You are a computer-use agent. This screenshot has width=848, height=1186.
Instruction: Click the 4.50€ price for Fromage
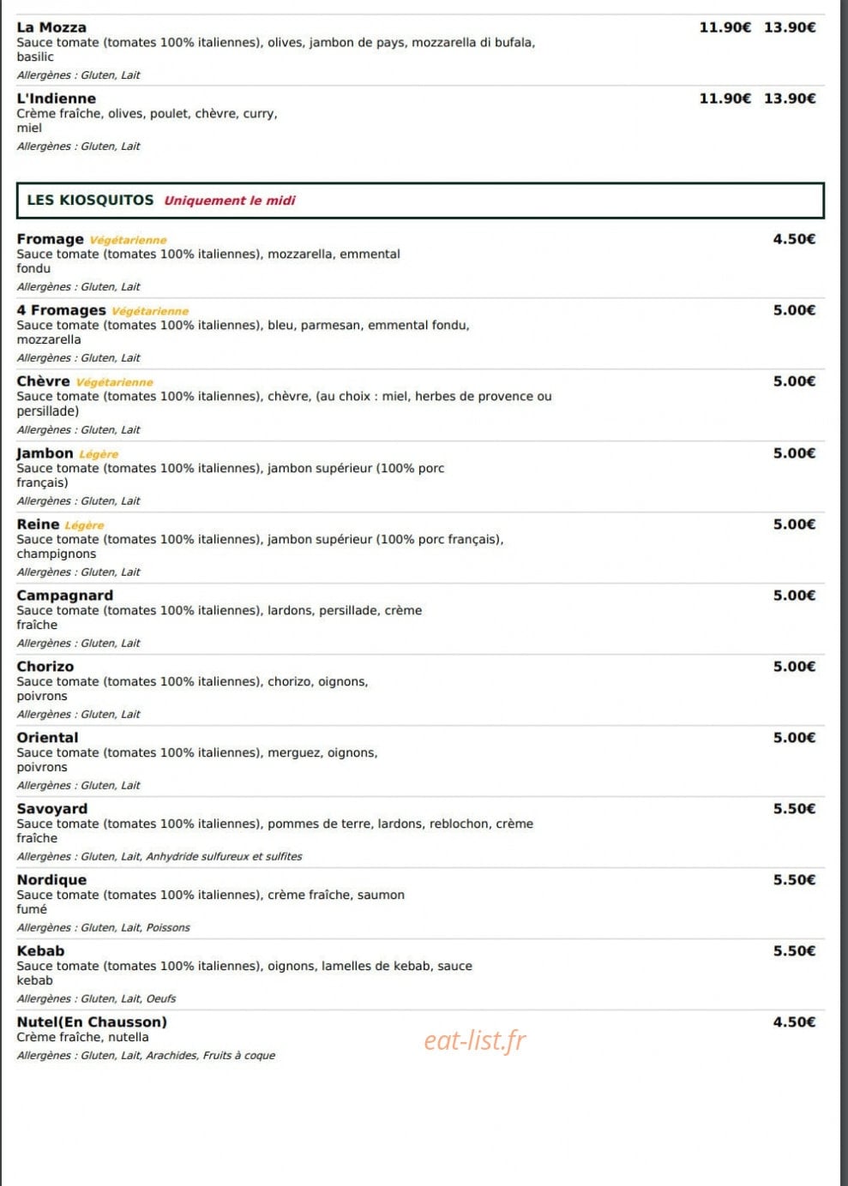click(795, 239)
